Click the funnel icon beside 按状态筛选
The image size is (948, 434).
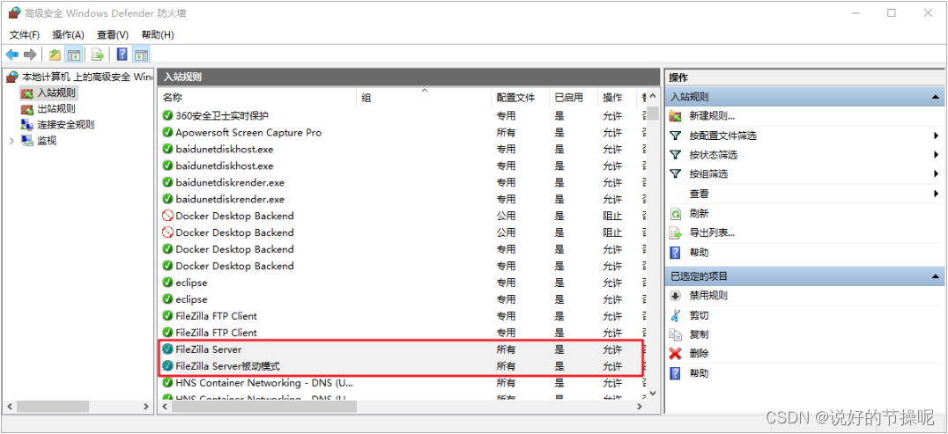click(676, 155)
